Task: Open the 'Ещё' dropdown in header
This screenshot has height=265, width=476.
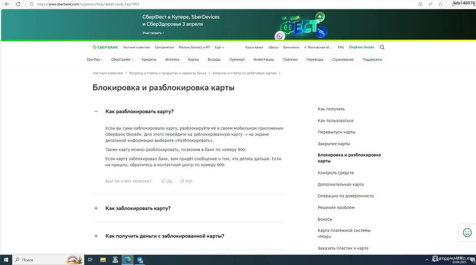Action: tap(219, 48)
